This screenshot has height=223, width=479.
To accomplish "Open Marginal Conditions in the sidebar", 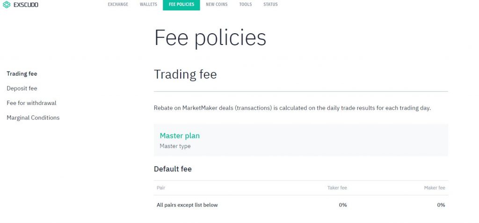I will click(33, 118).
